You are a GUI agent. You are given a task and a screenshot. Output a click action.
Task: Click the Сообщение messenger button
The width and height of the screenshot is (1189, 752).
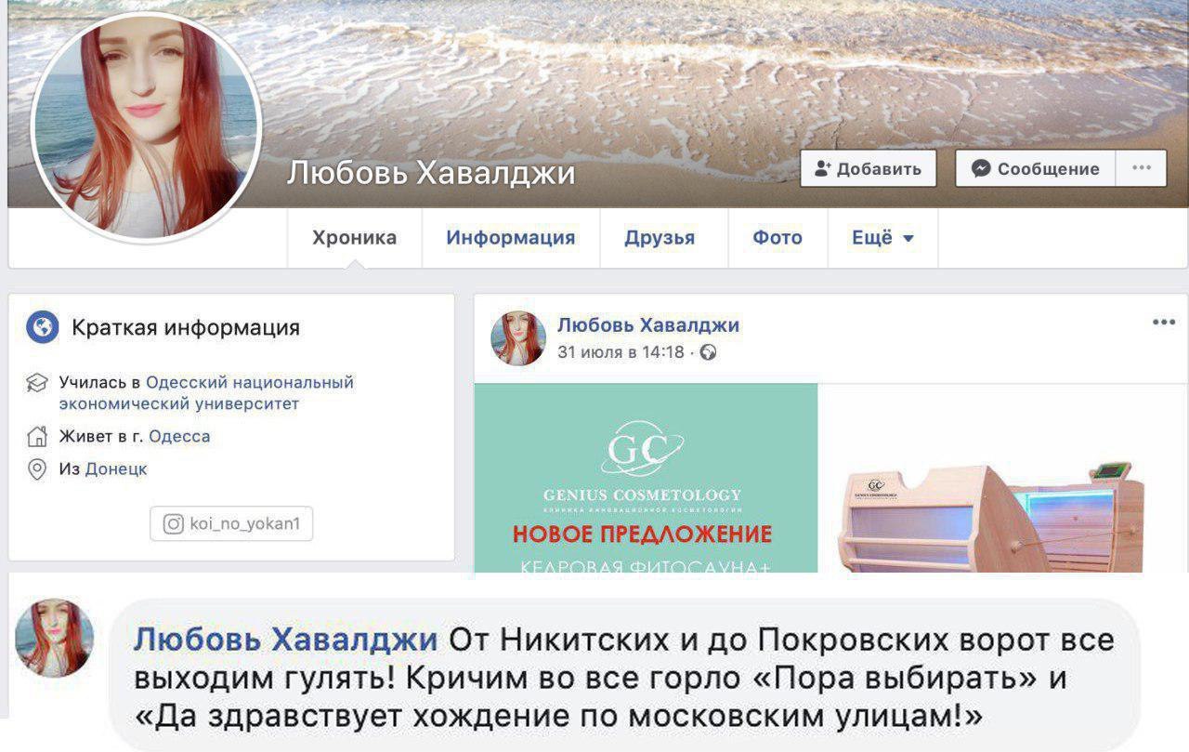(x=1037, y=168)
